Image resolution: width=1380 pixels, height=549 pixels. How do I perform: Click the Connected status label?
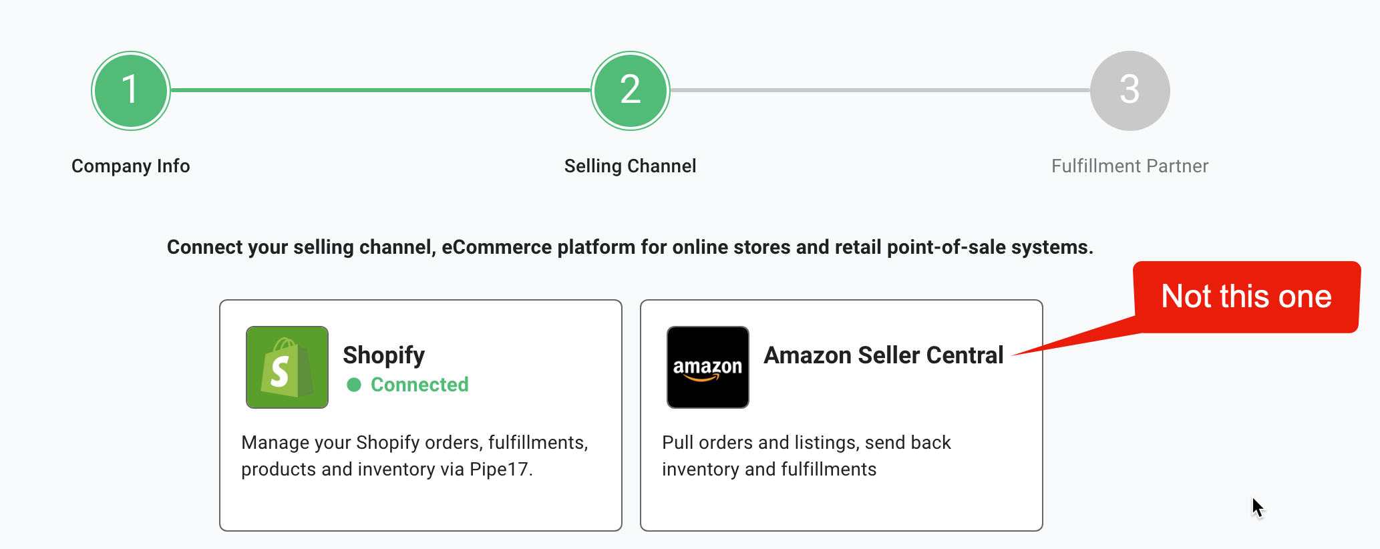[419, 385]
